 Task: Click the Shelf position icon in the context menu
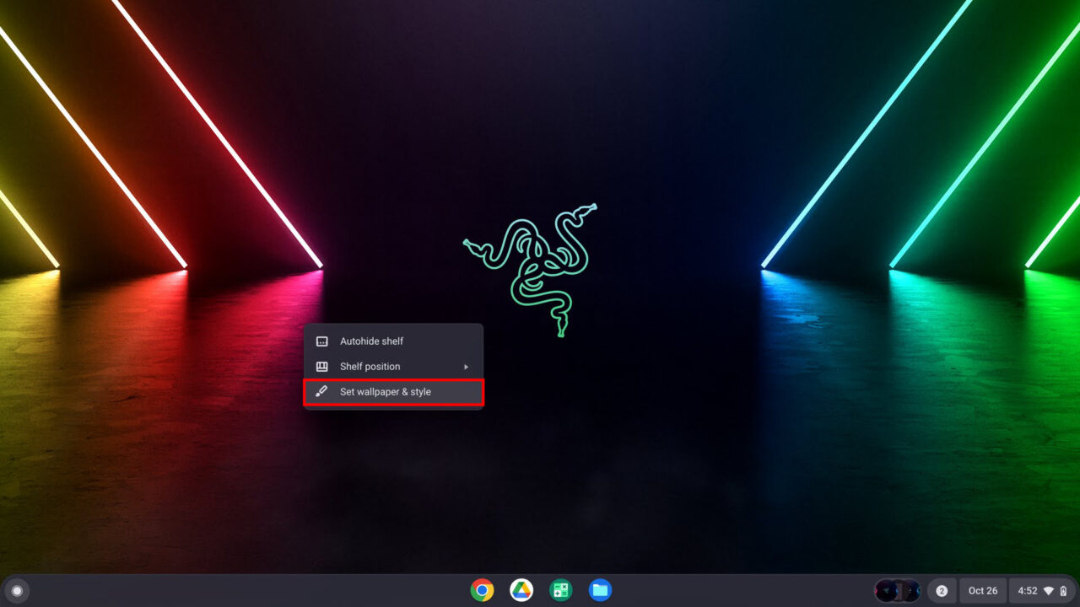coord(321,366)
